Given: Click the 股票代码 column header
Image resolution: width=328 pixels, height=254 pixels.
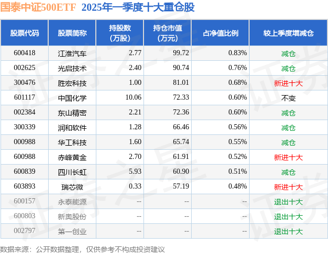Looking at the screenshot, I should tap(25, 33).
